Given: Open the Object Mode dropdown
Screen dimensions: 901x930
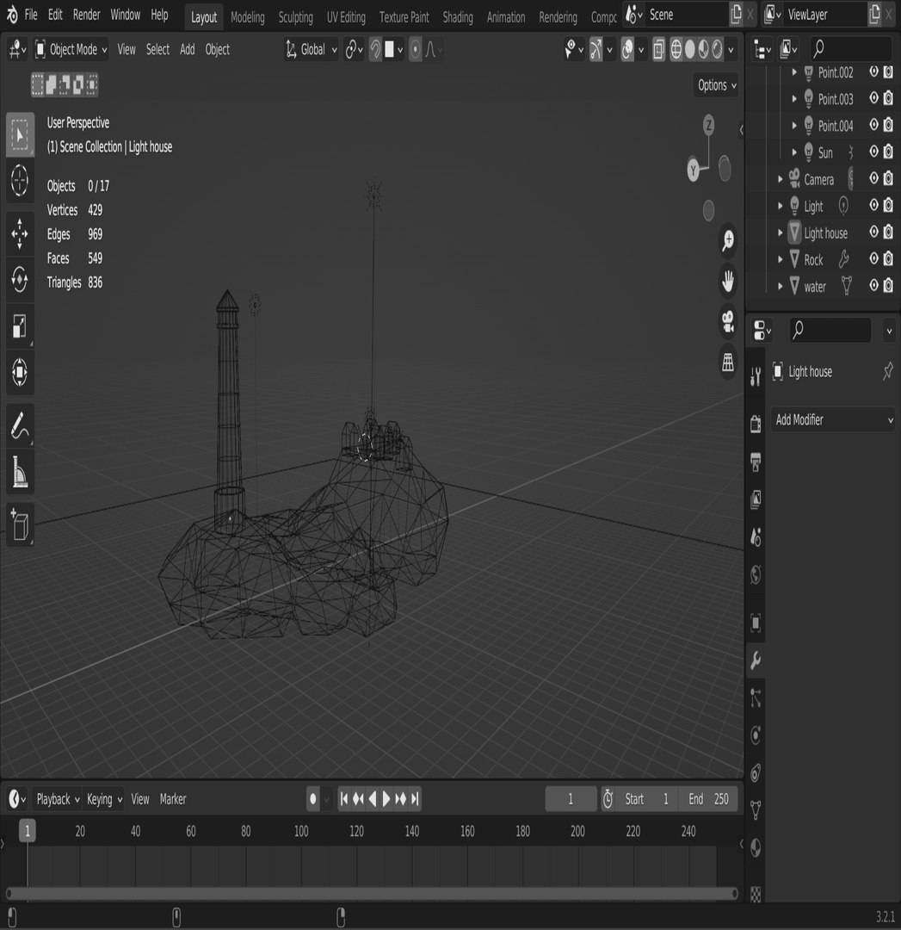Looking at the screenshot, I should [71, 50].
